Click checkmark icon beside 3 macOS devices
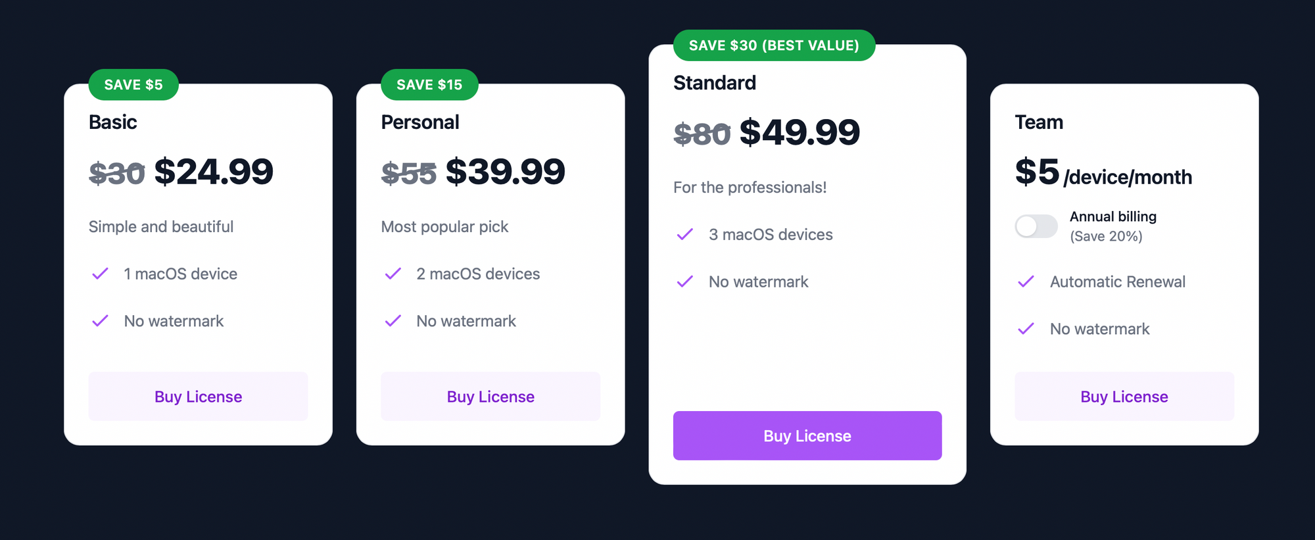The width and height of the screenshot is (1315, 540). click(685, 234)
